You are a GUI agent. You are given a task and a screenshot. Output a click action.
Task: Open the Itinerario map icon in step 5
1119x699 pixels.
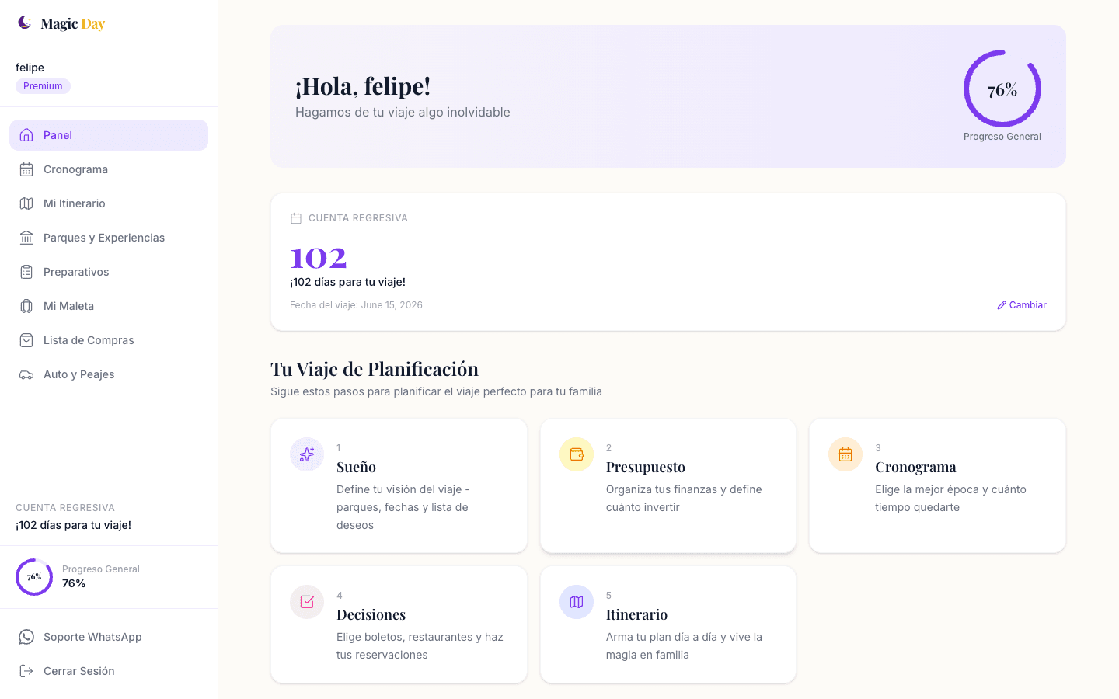click(577, 602)
